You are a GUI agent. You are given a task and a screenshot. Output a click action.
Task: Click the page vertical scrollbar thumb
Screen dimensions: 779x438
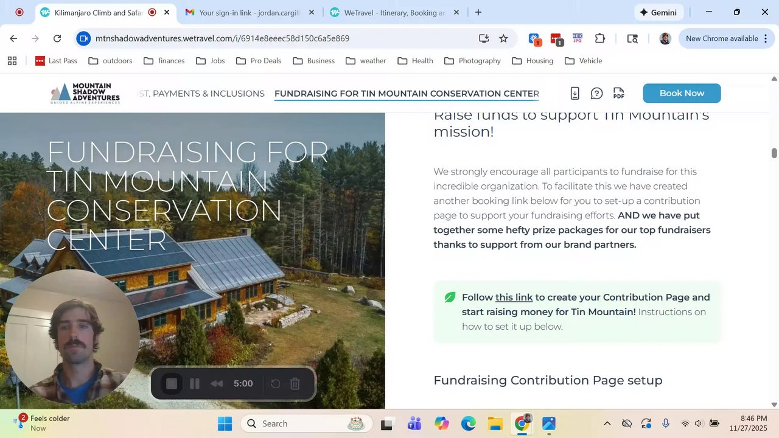click(774, 153)
